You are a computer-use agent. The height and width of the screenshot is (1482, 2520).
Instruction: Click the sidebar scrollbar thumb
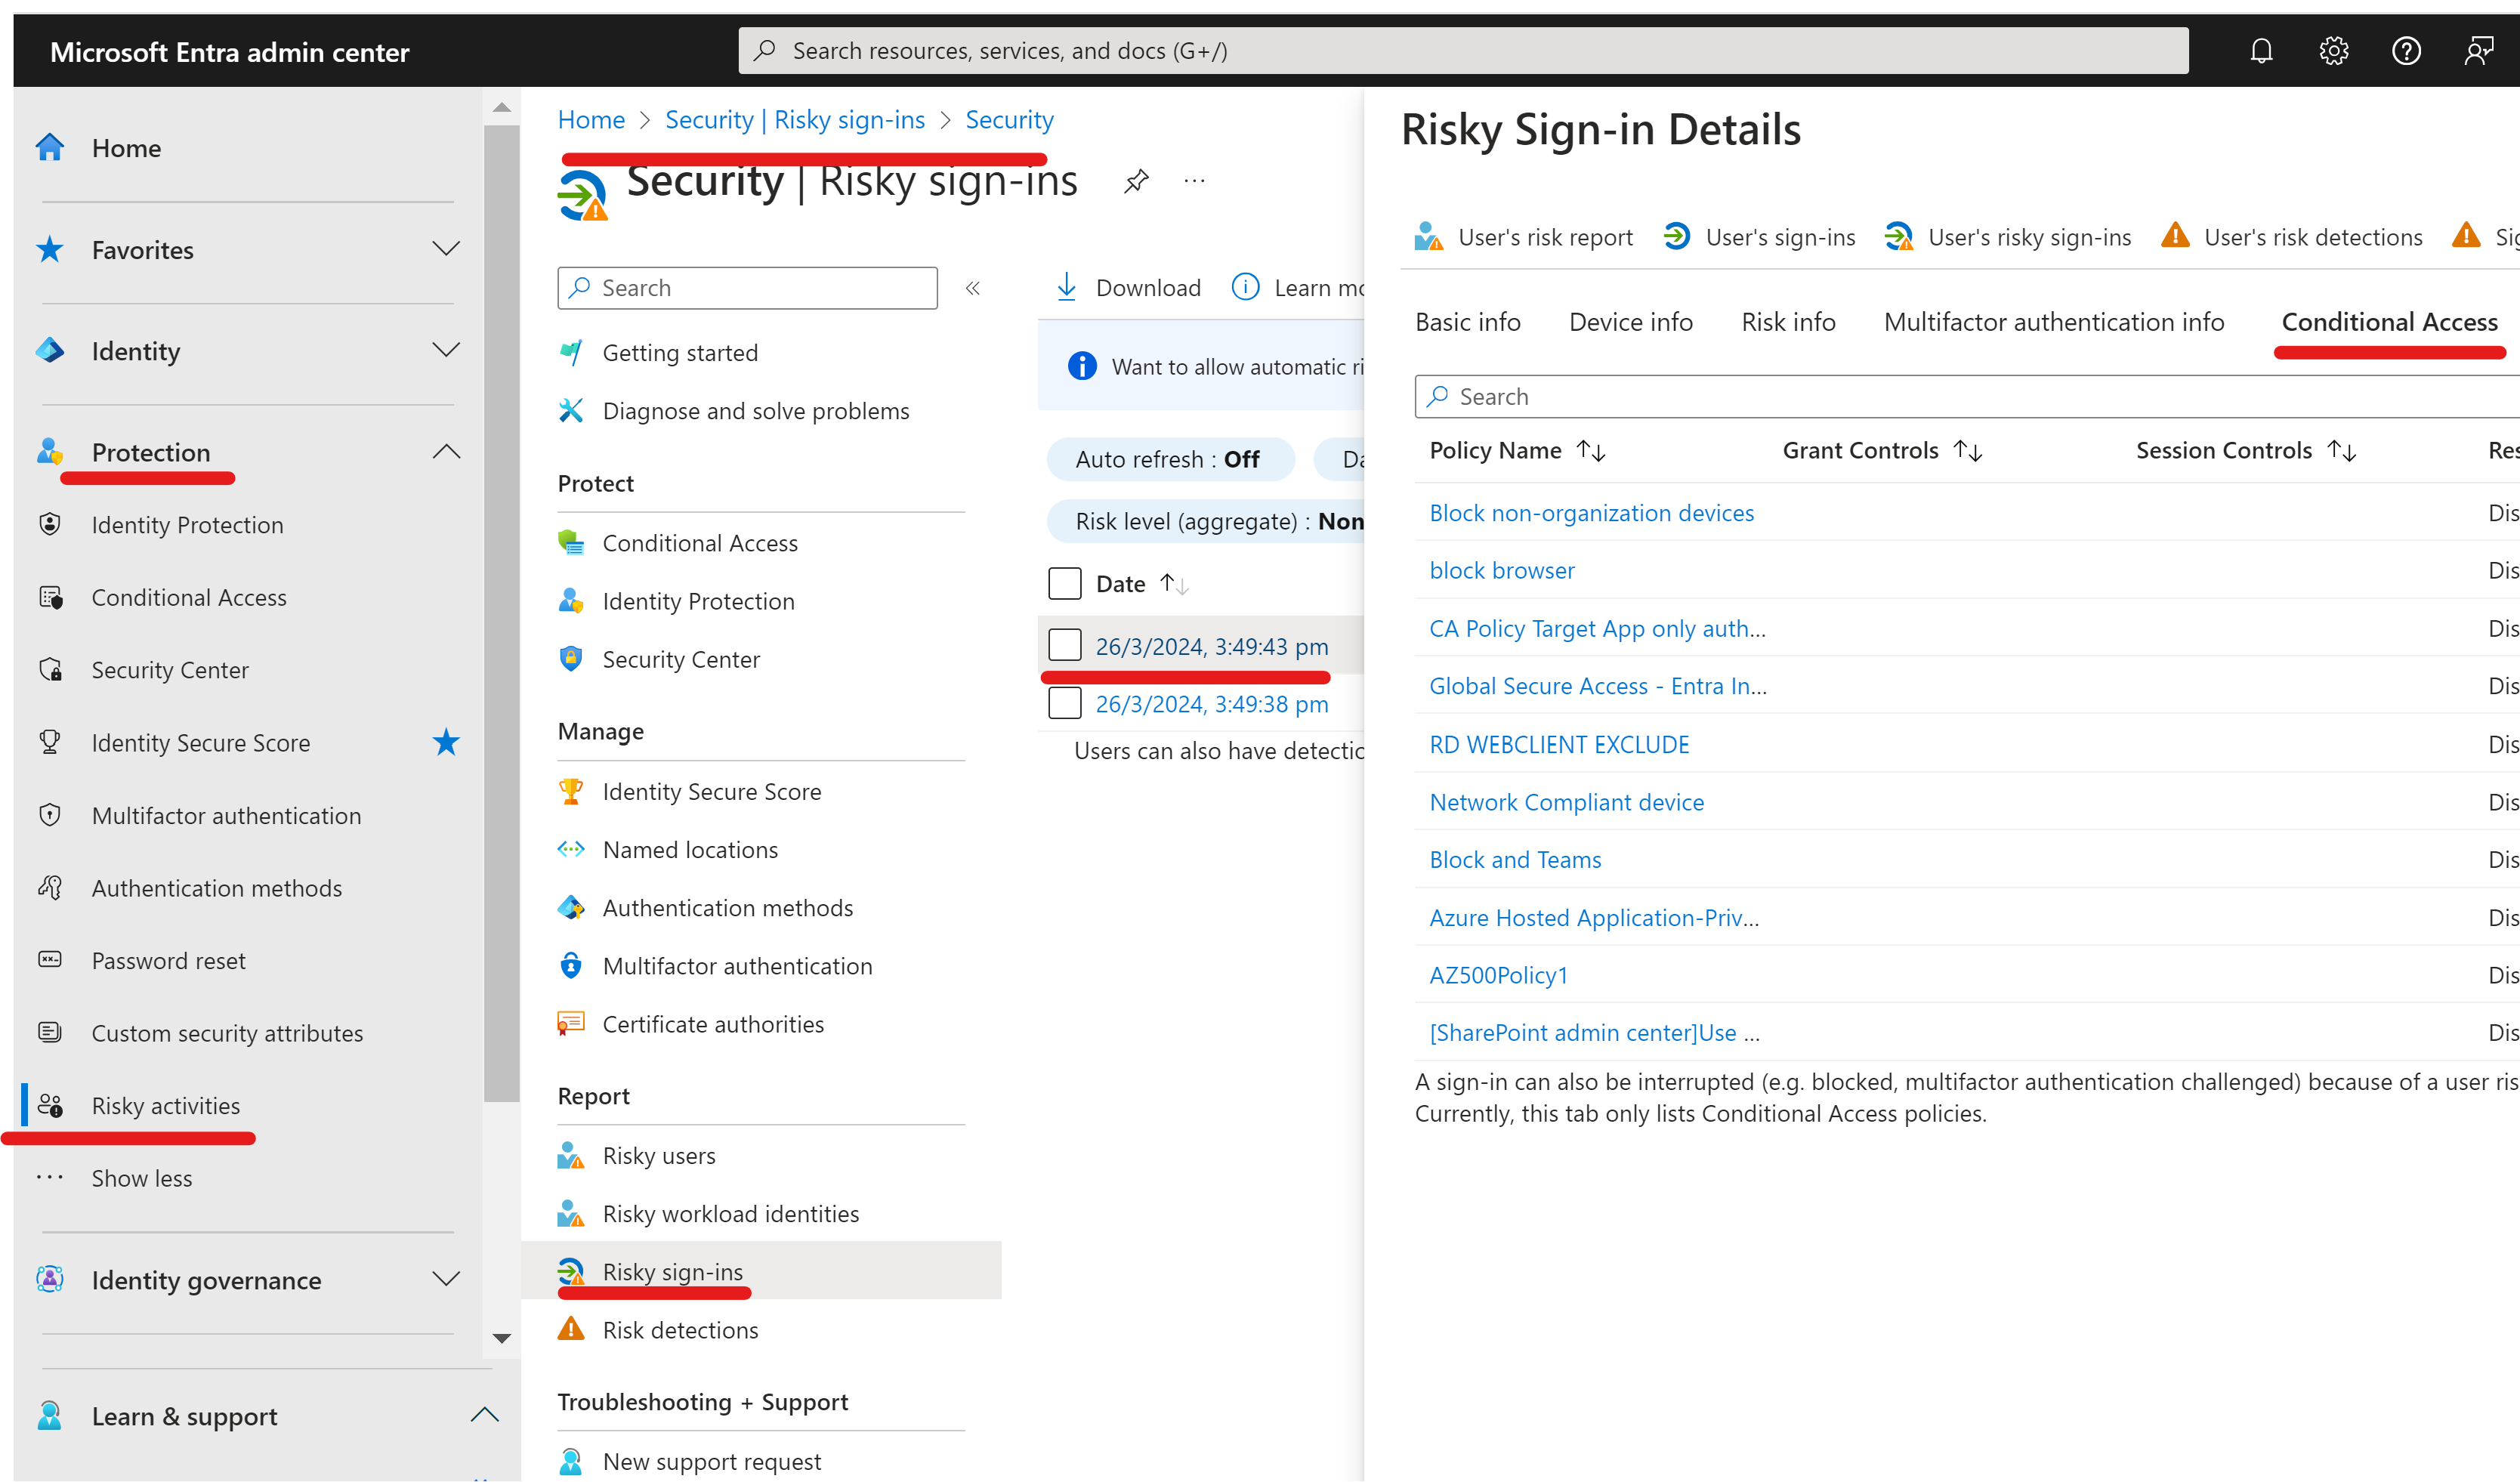(x=502, y=612)
